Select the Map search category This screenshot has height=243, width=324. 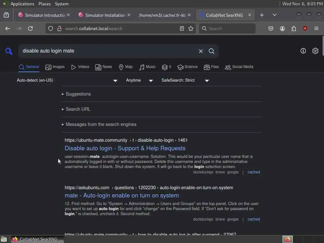(126, 67)
